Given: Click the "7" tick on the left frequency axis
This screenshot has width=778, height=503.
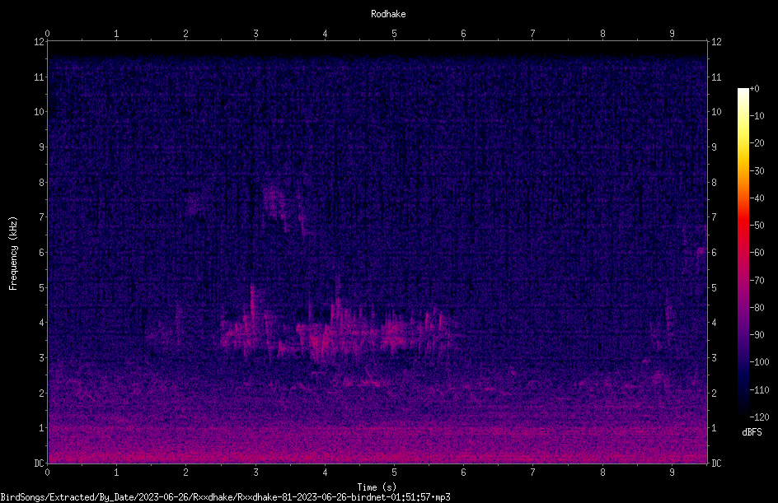Looking at the screenshot, I should tap(41, 217).
